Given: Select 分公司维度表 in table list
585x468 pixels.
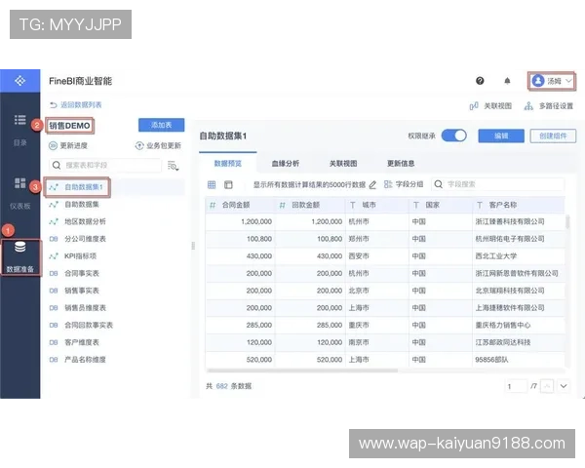Looking at the screenshot, I should tap(78, 239).
